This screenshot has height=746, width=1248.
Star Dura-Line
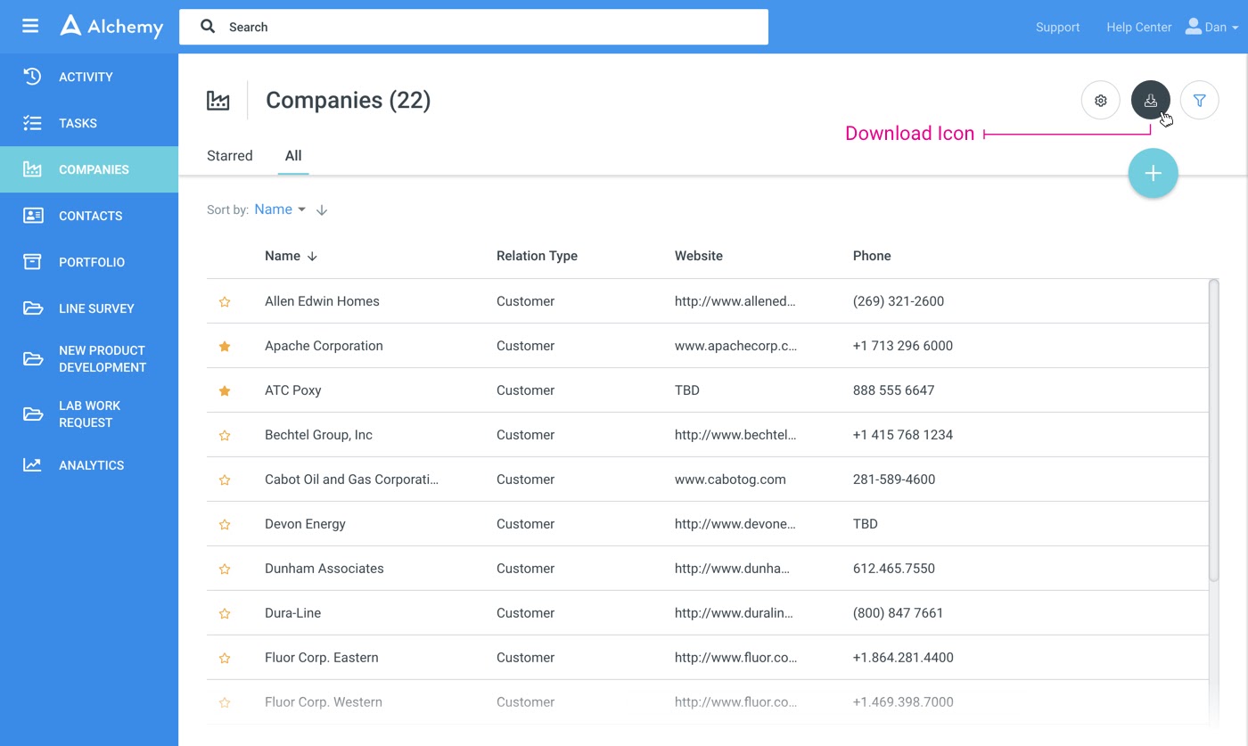tap(225, 614)
